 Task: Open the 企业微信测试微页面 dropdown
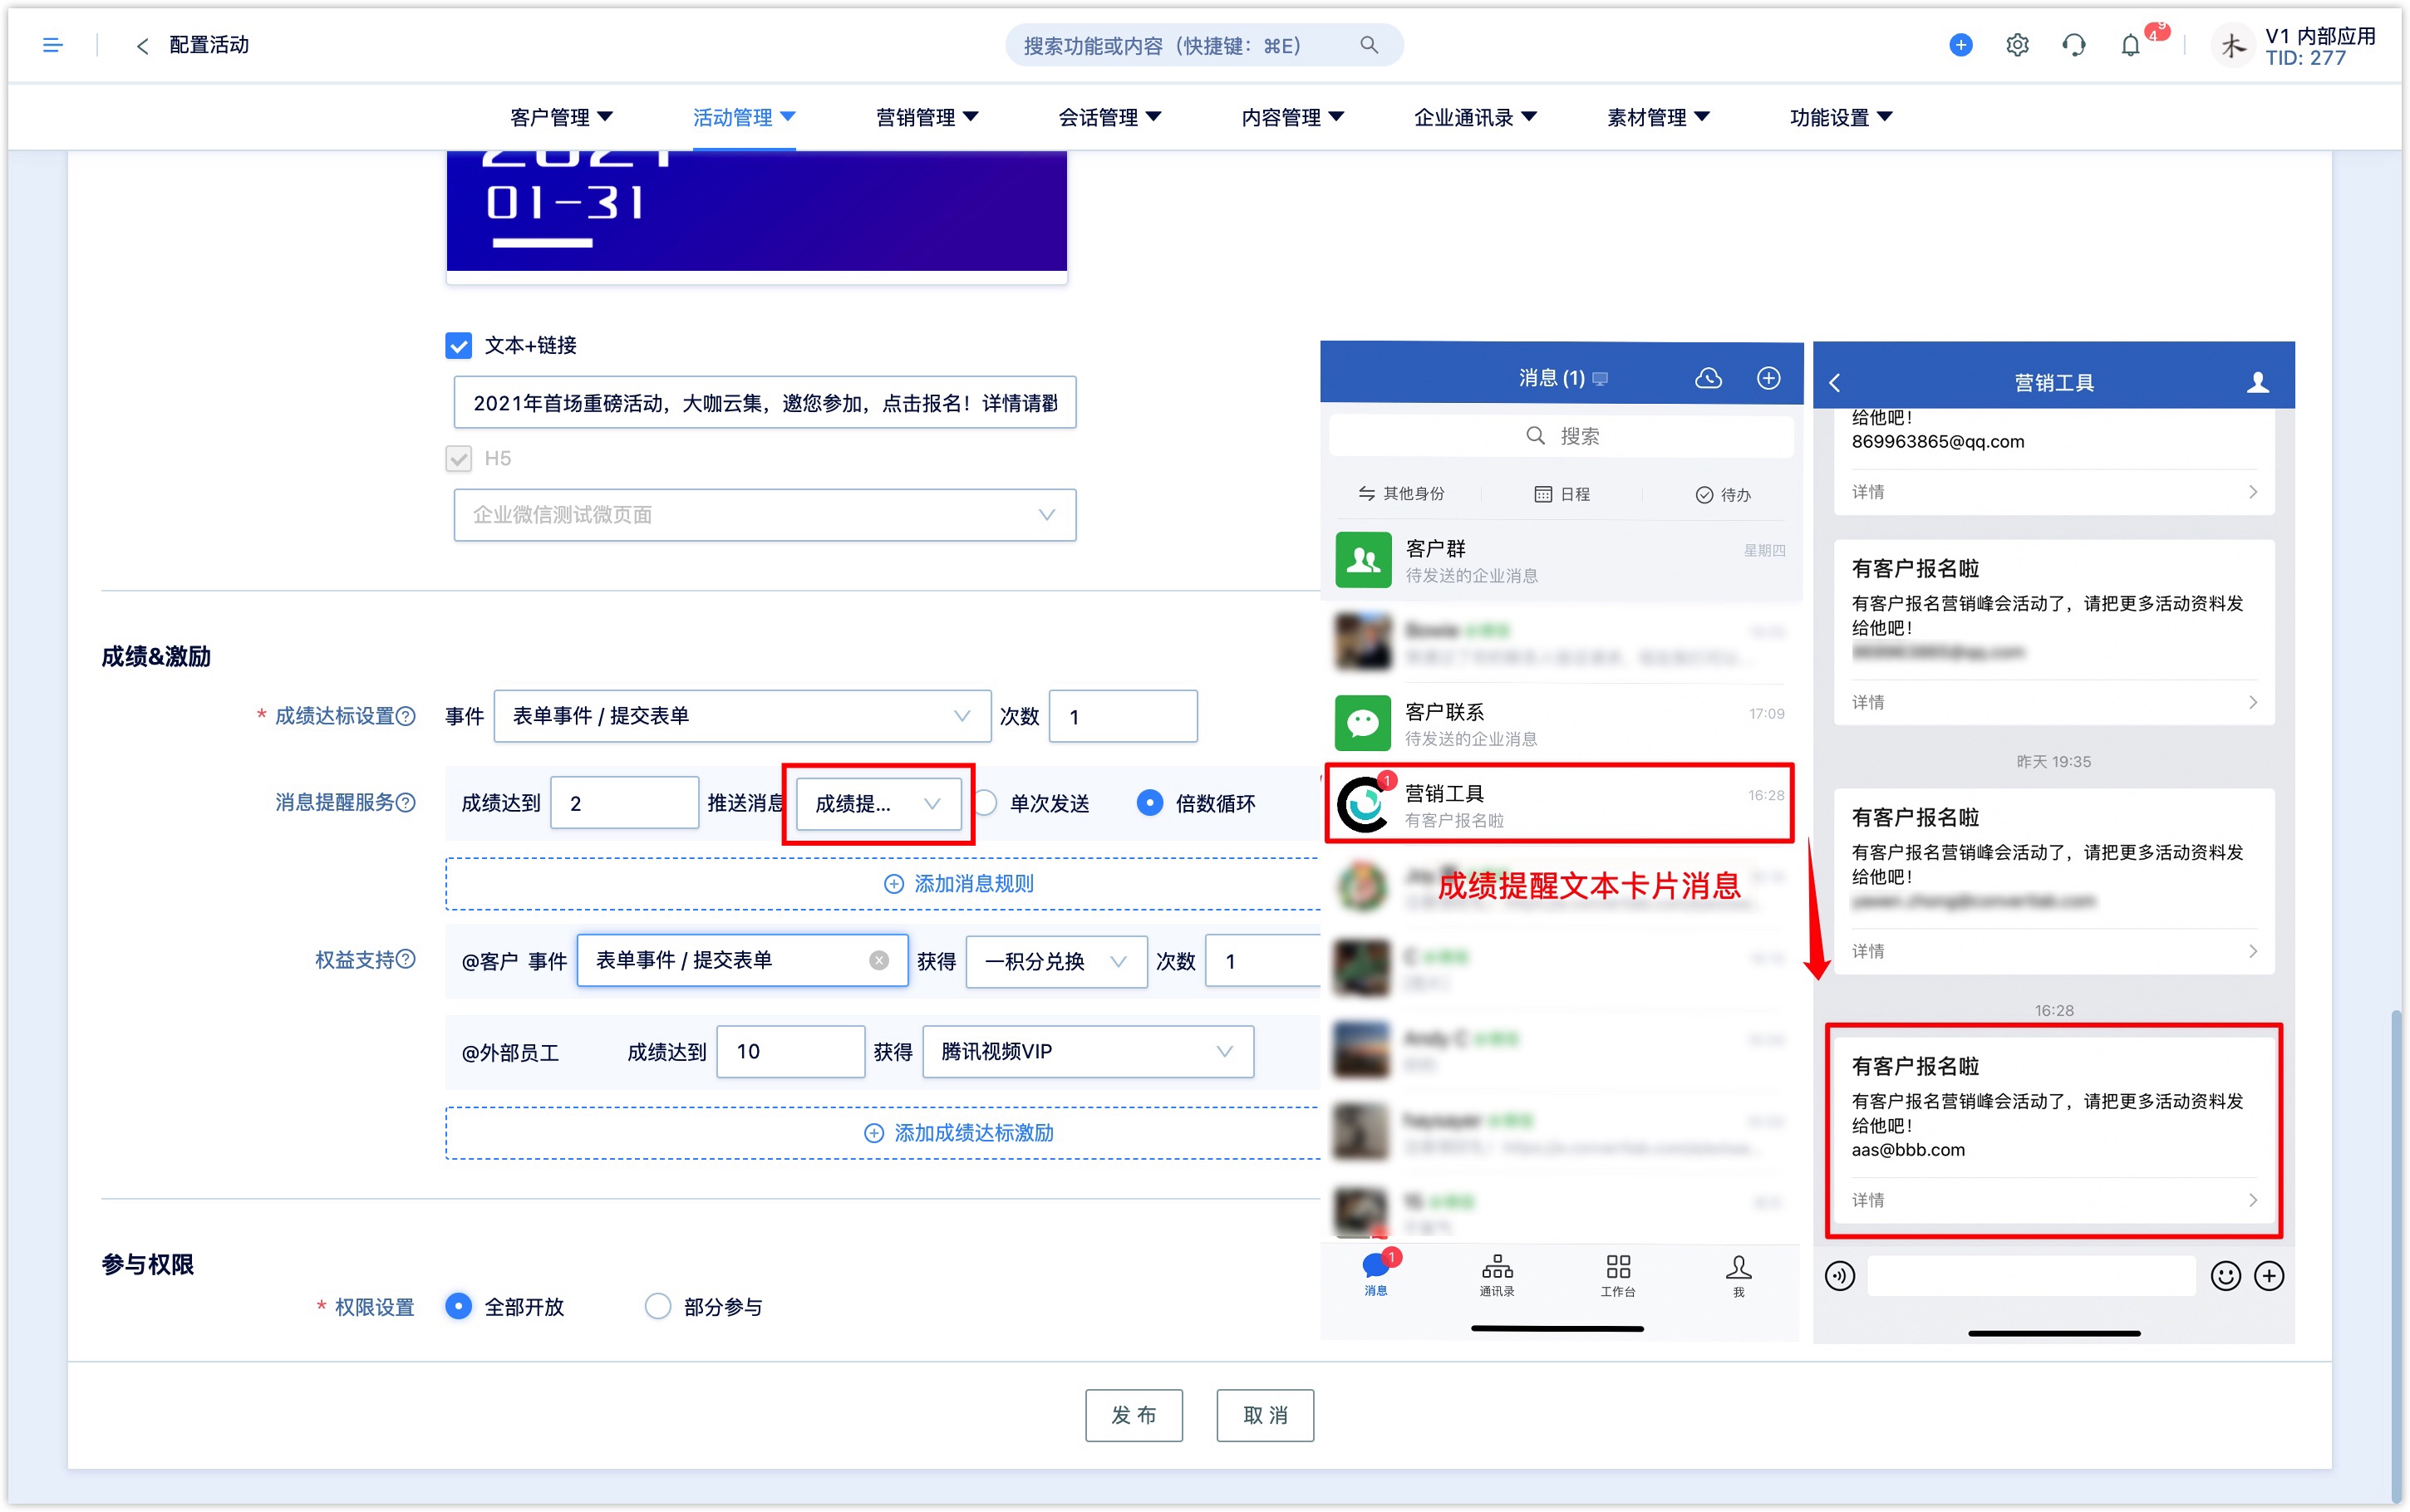tap(765, 515)
